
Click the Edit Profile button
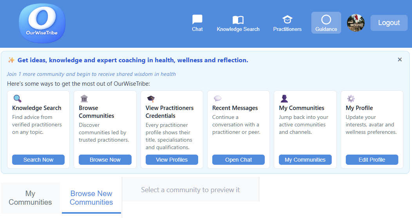pyautogui.click(x=372, y=160)
